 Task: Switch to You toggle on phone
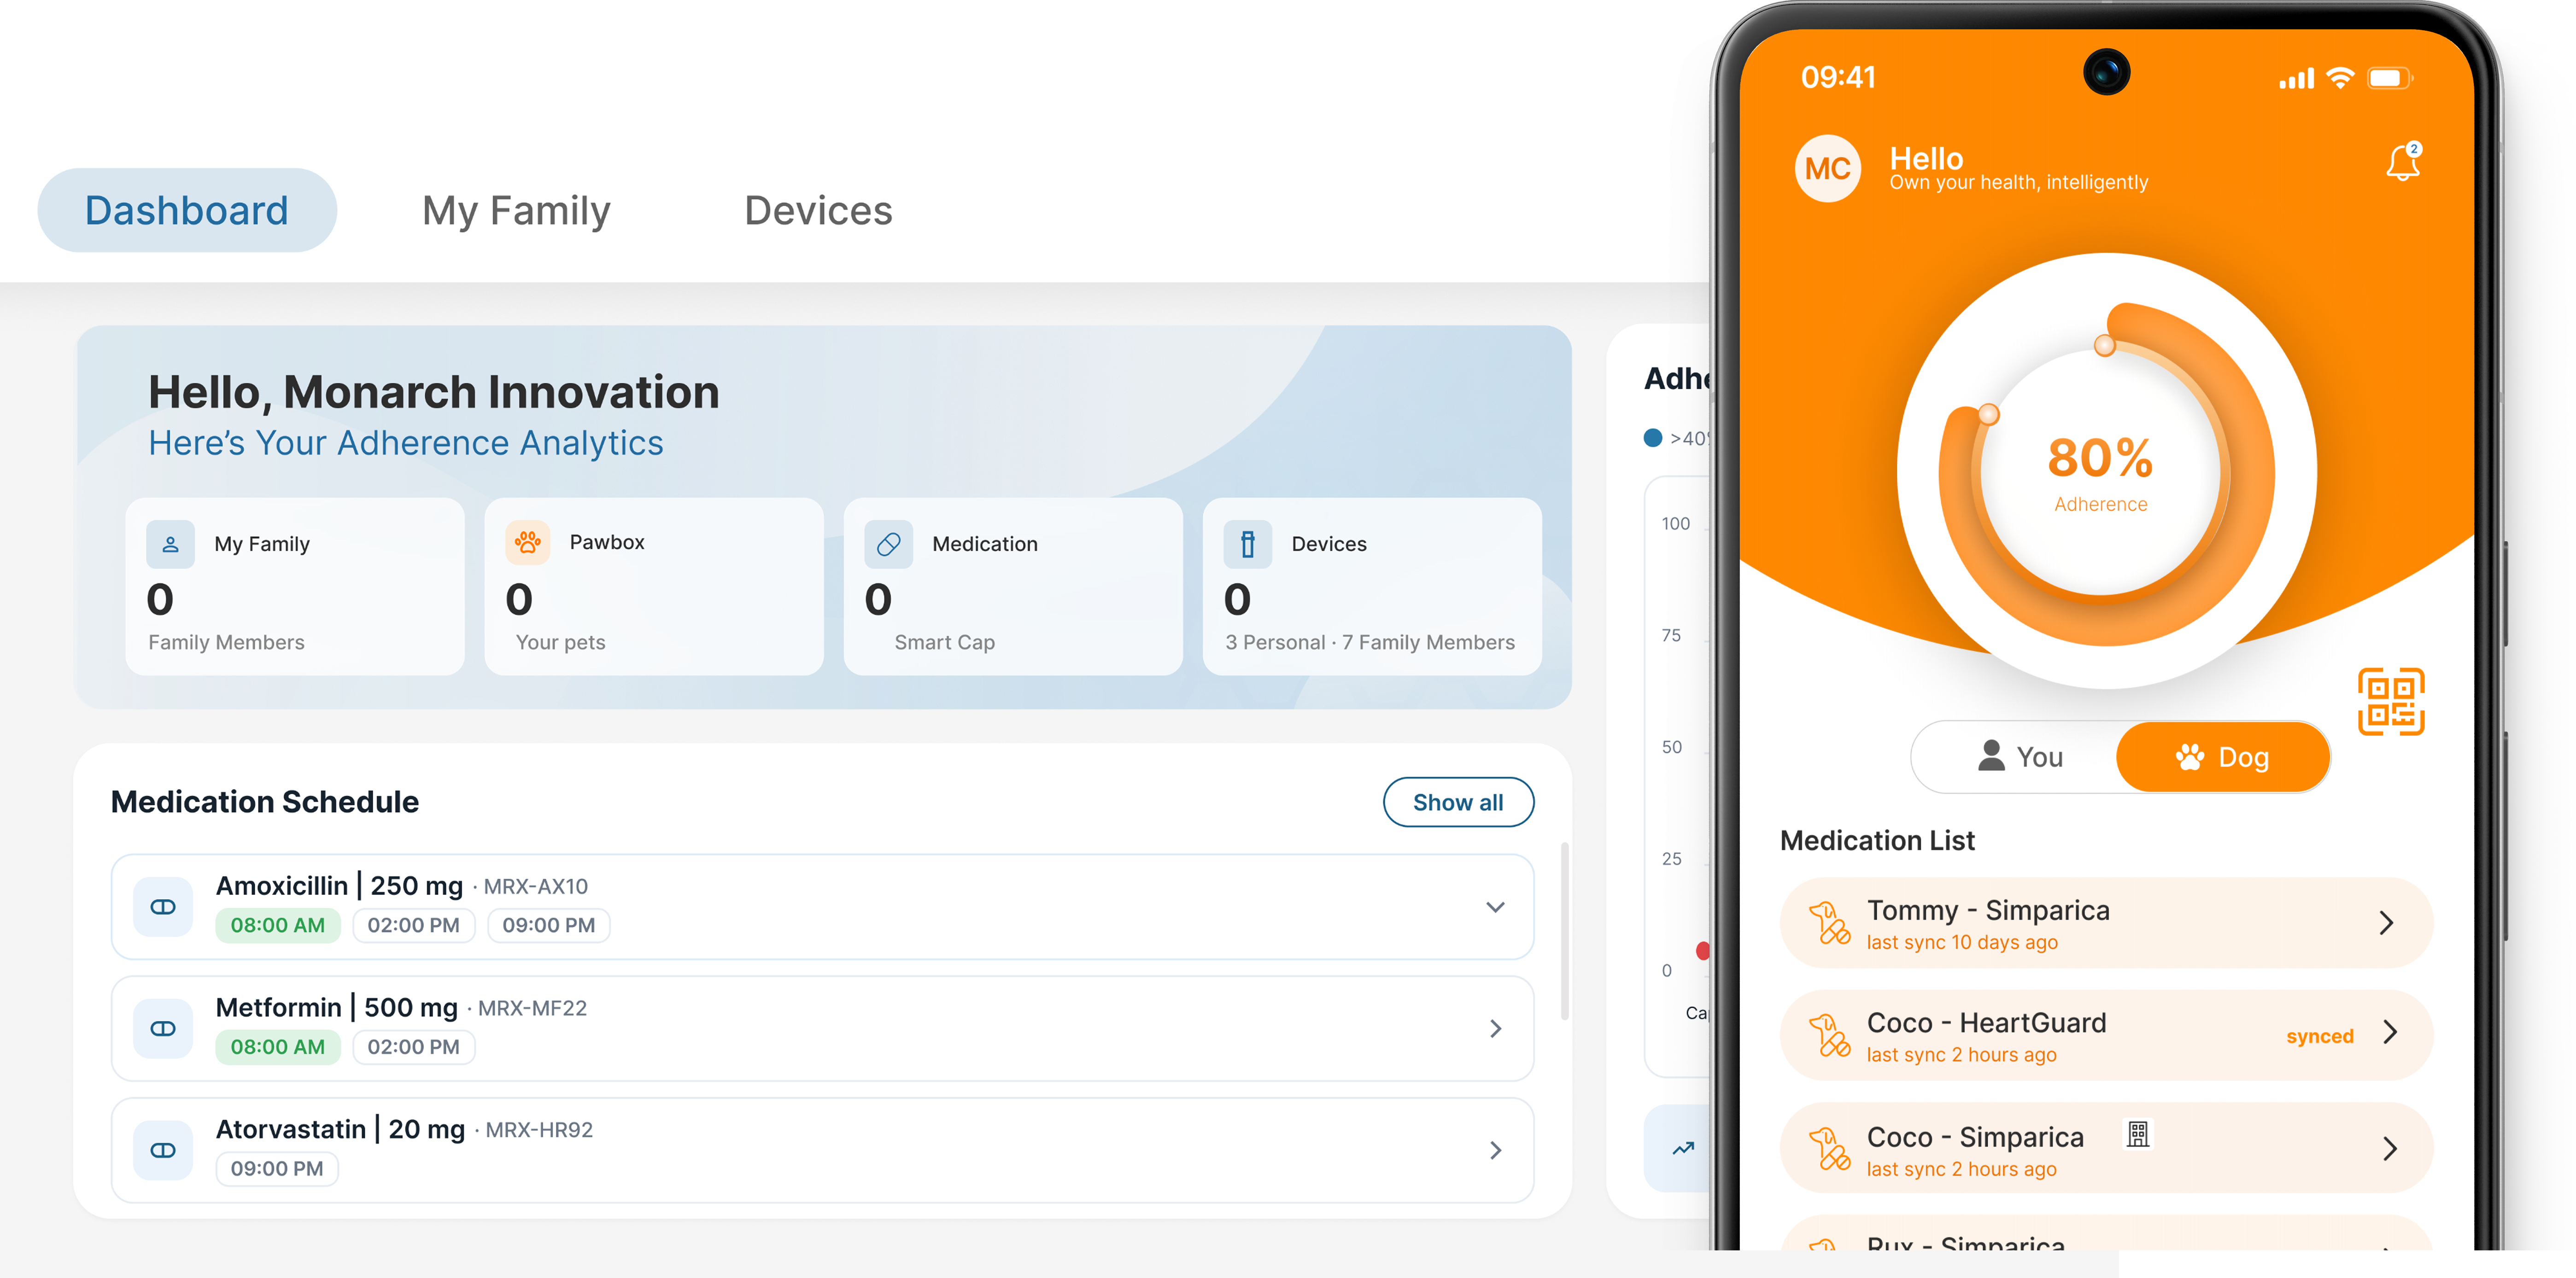pyautogui.click(x=2019, y=756)
